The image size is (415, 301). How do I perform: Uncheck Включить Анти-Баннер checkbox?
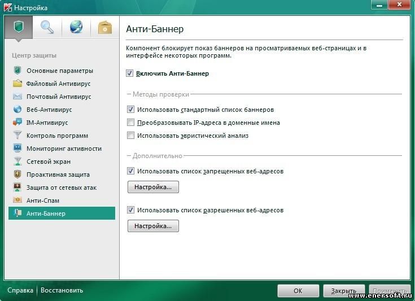coord(129,73)
